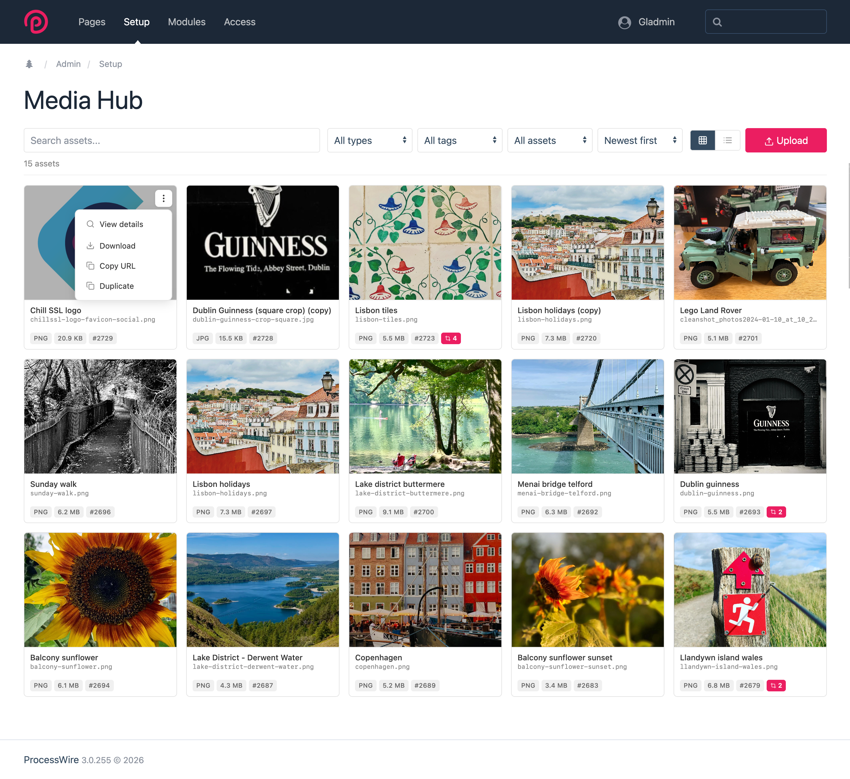Screen dimensions: 850x779
Task: Expand the All tags filter
Action: [460, 141]
